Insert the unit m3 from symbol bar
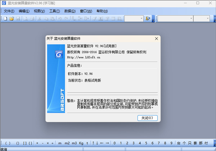 tap(74, 143)
